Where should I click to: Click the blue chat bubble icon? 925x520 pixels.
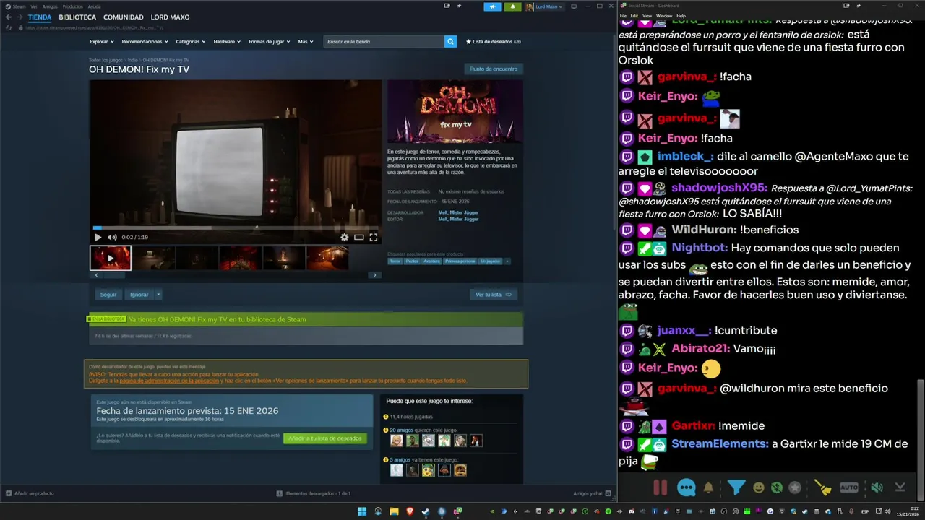tap(687, 487)
